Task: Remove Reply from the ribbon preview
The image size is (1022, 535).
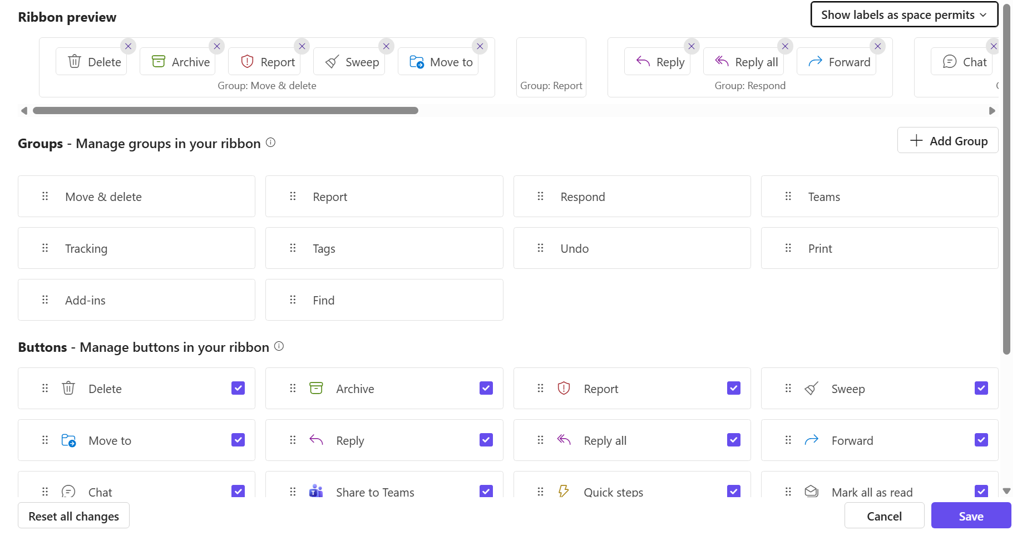Action: click(x=692, y=46)
